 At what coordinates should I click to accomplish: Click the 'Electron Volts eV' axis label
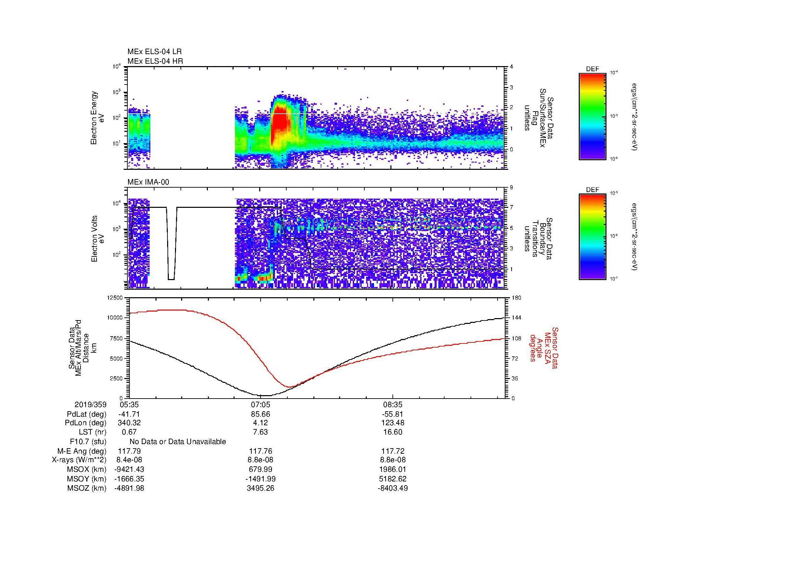[x=97, y=239]
